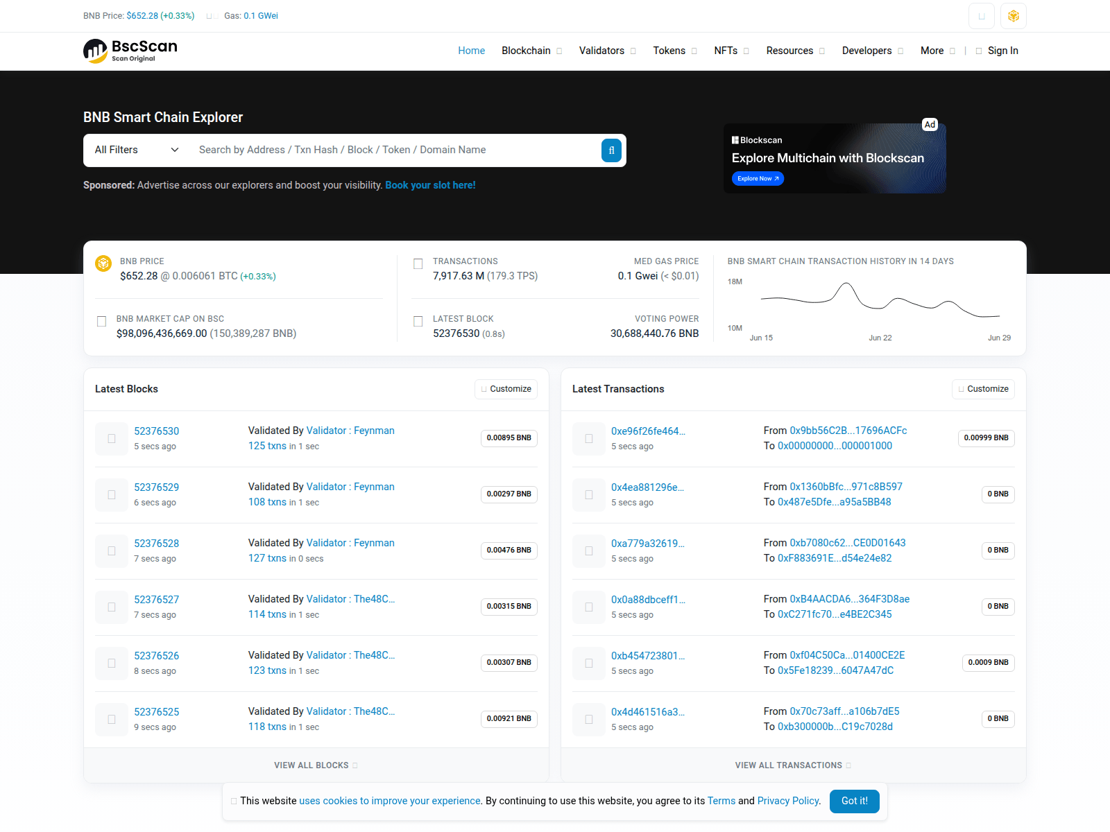Viewport: 1110px width, 832px height.
Task: Open transaction 0xe96f26fe464...
Action: [648, 431]
